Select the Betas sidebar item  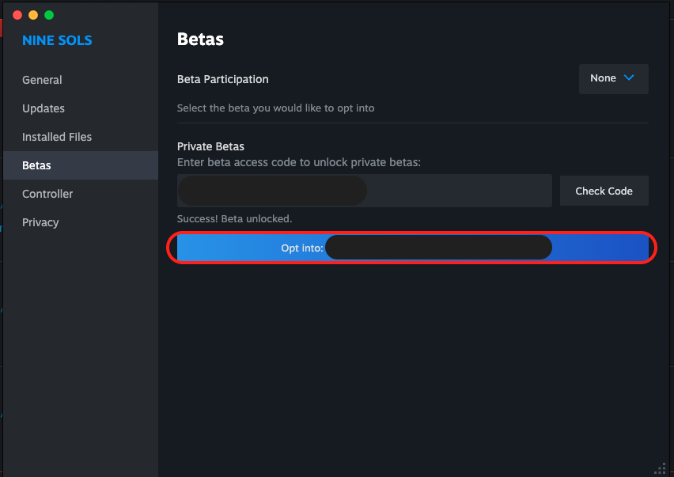(x=37, y=165)
